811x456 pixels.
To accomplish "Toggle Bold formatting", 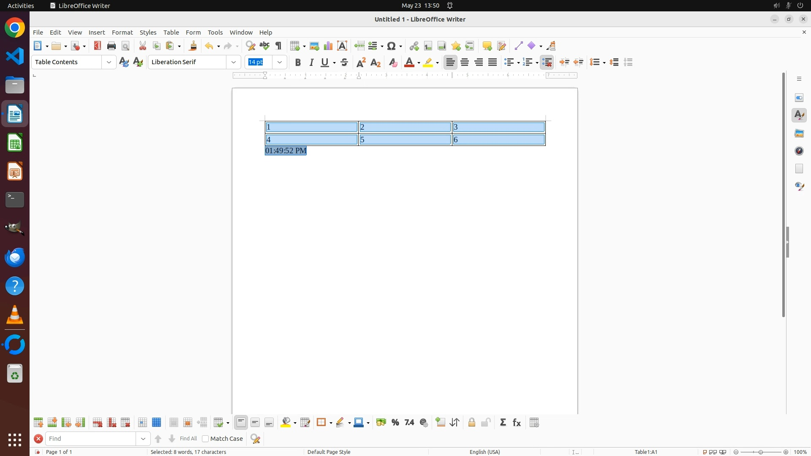I will (x=298, y=62).
